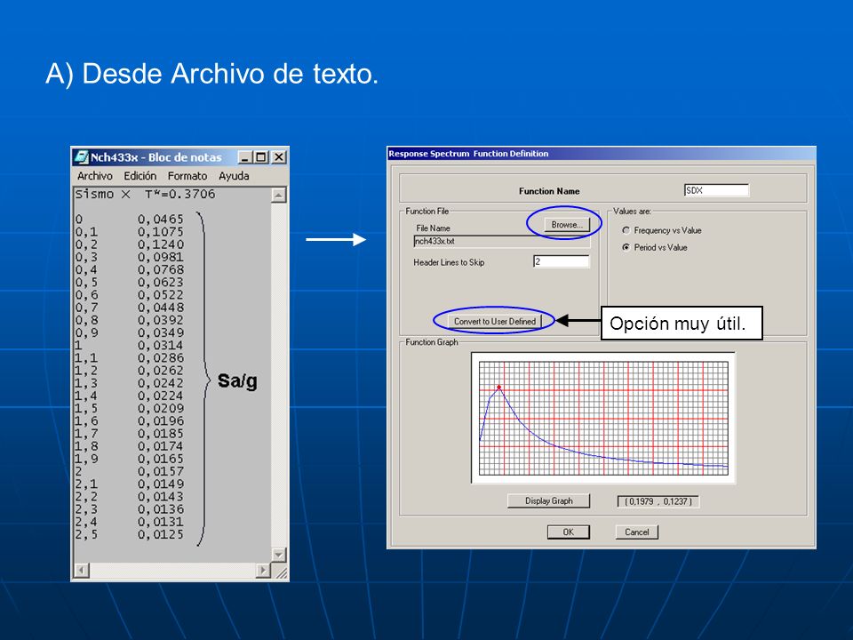The width and height of the screenshot is (853, 640).
Task: Click the Function Name field containing SDX
Action: [716, 190]
